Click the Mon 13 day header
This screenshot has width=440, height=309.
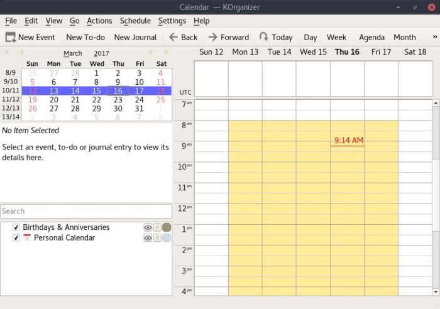coord(245,52)
